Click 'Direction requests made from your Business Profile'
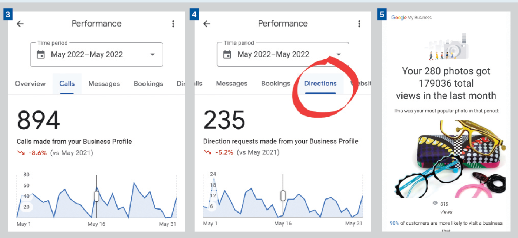 pyautogui.click(x=281, y=142)
